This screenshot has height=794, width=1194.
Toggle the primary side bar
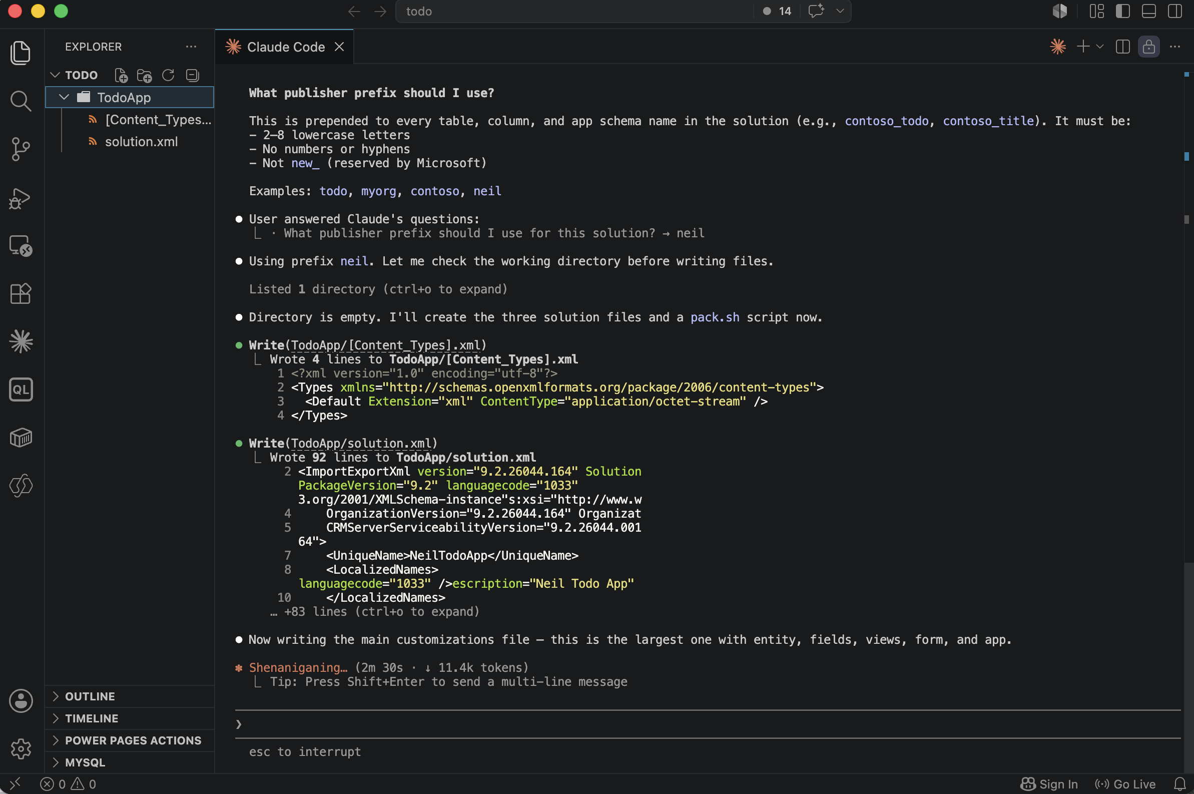[1122, 11]
